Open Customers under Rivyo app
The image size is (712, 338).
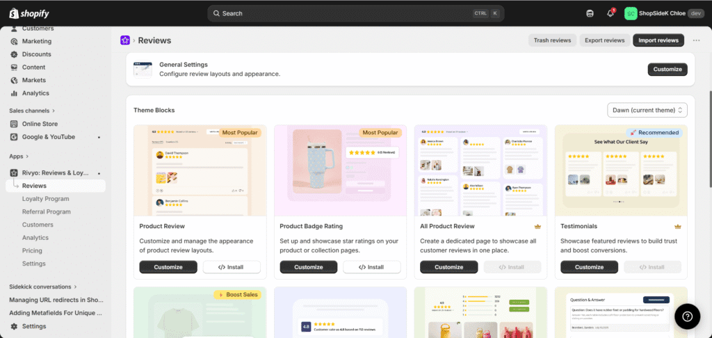point(38,225)
